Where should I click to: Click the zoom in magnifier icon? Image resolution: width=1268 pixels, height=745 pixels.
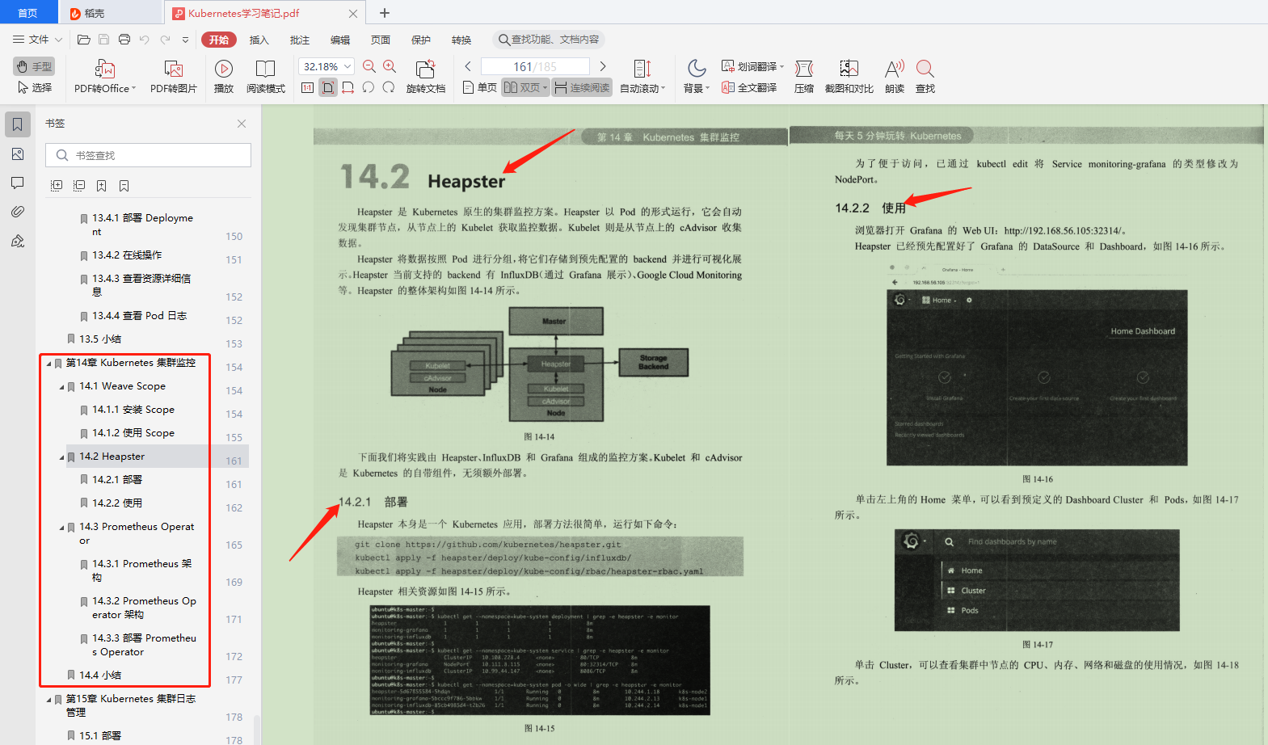[x=390, y=66]
